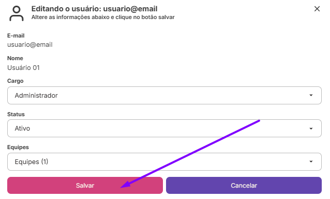This screenshot has width=330, height=199.
Task: Click the Status field label
Action: [16, 114]
